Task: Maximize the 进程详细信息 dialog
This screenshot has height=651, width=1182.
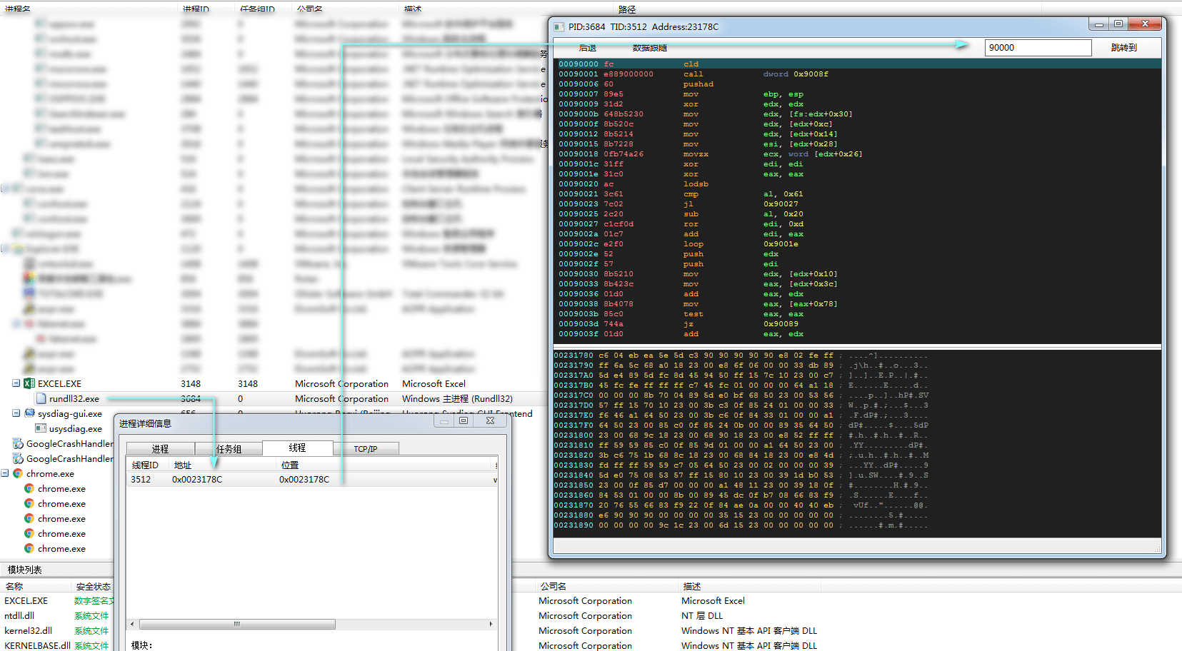Action: click(464, 420)
